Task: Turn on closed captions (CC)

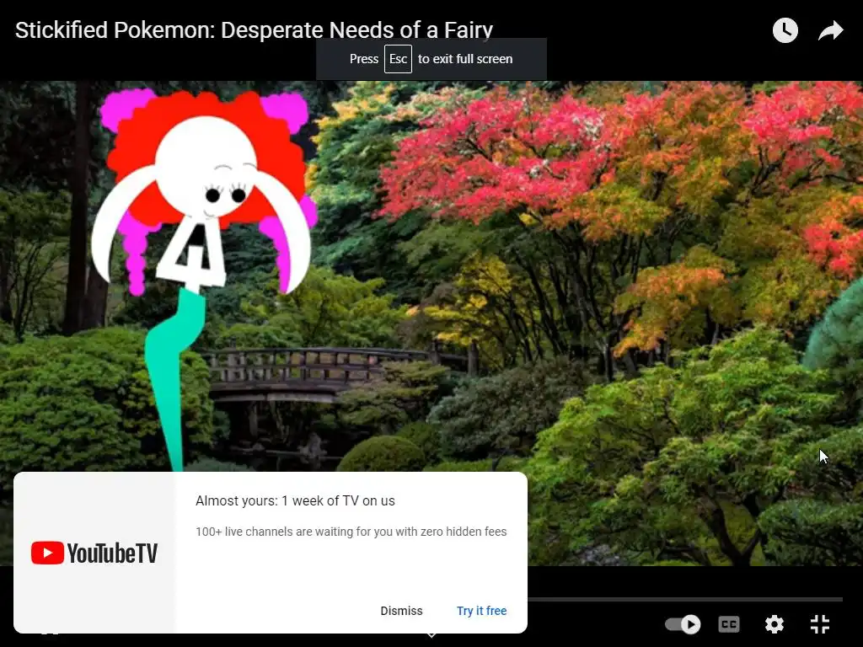Action: point(729,624)
